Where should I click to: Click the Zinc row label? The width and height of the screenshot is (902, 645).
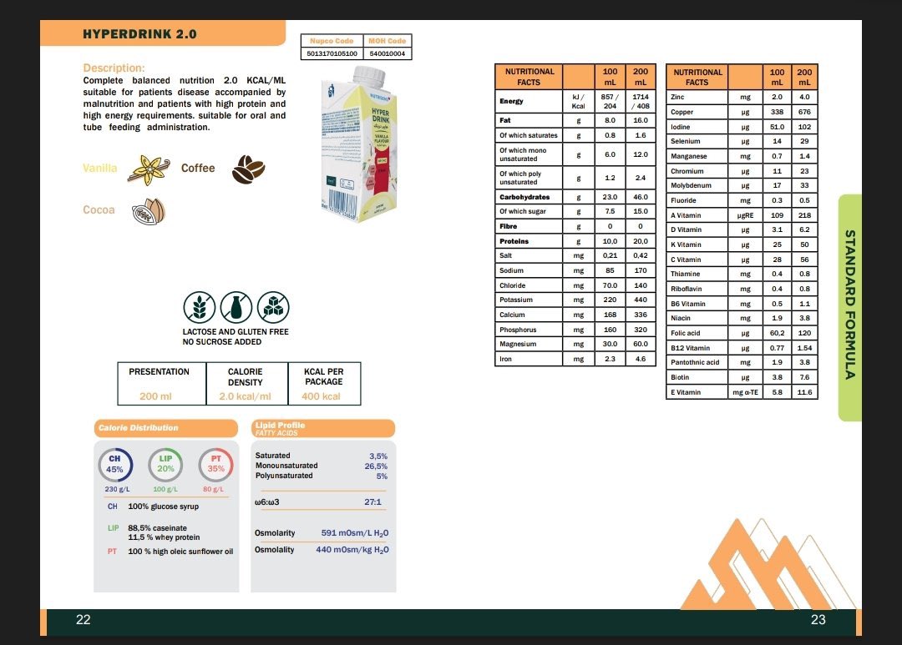[677, 97]
